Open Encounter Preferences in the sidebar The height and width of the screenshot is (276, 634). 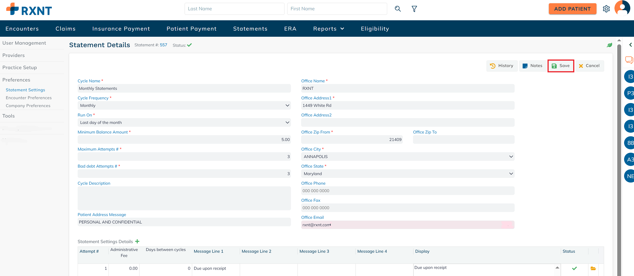29,98
